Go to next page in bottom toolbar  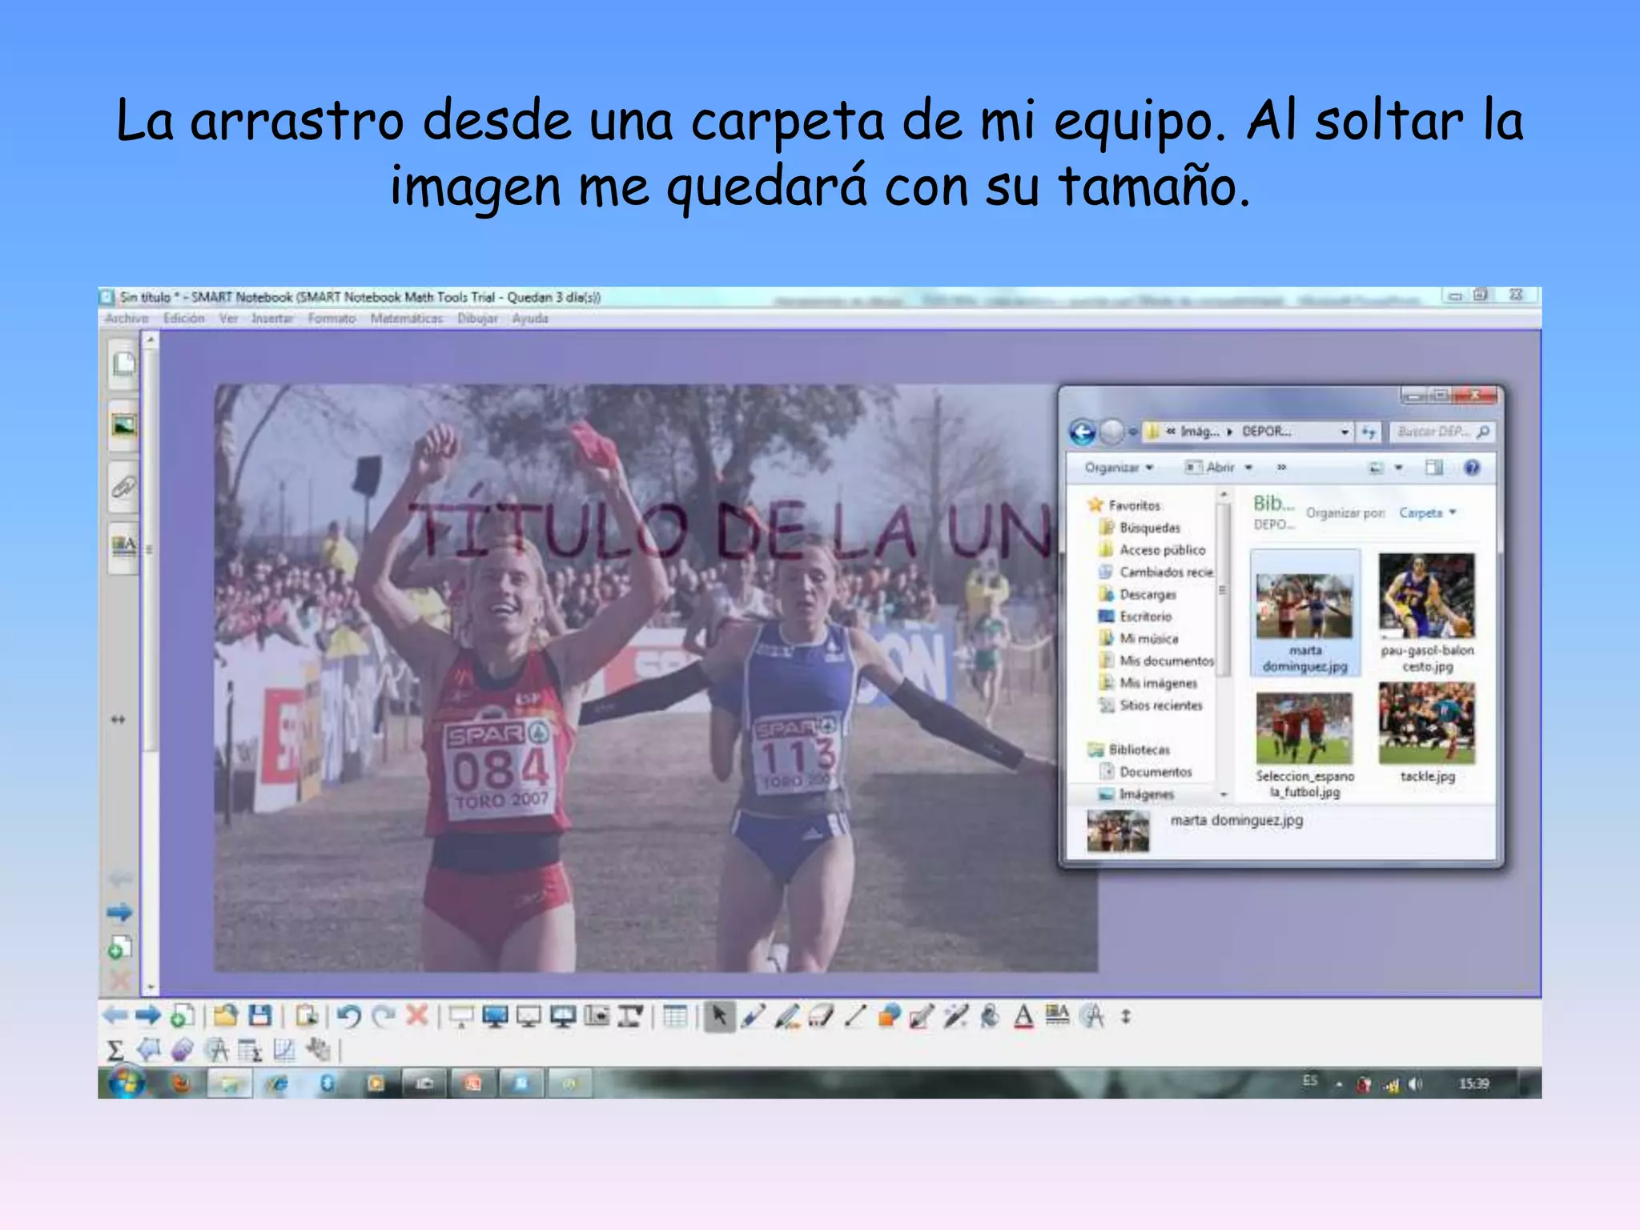pos(147,1016)
